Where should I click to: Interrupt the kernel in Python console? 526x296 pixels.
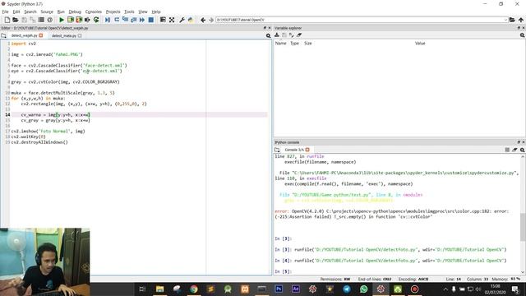pyautogui.click(x=507, y=150)
